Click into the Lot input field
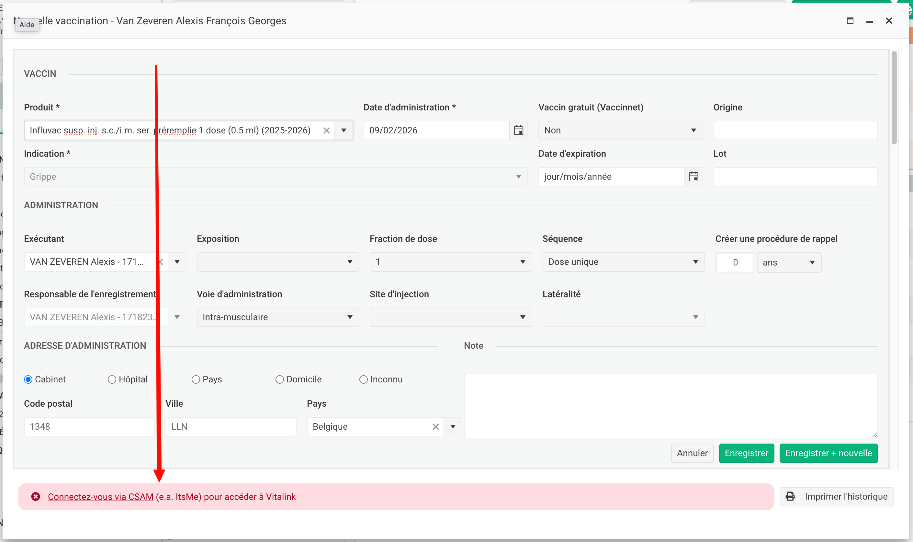913x542 pixels. point(795,177)
